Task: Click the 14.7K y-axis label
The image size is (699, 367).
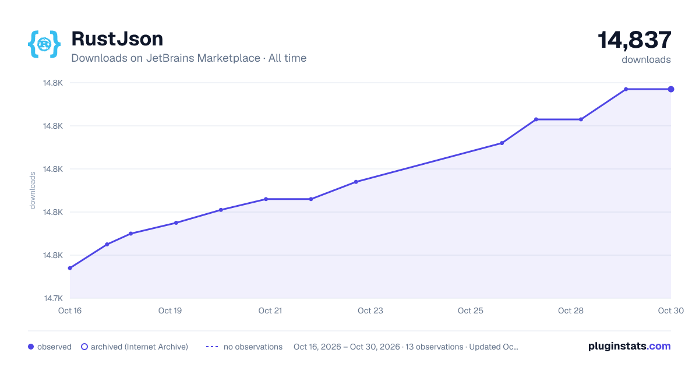Action: (53, 298)
